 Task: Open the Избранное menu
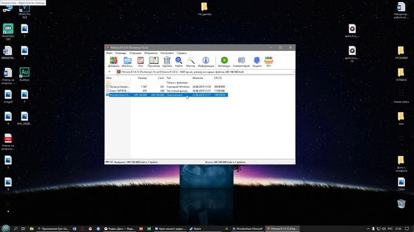tap(151, 53)
